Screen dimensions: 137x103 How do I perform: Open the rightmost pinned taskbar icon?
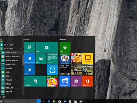[x=81, y=101]
